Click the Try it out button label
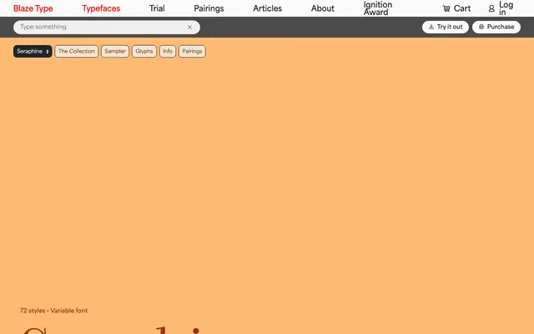534x334 pixels. 450,27
